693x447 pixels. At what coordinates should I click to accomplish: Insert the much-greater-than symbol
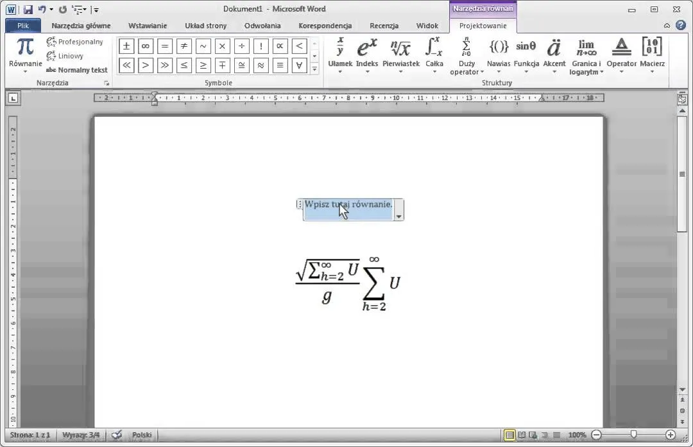pos(164,66)
